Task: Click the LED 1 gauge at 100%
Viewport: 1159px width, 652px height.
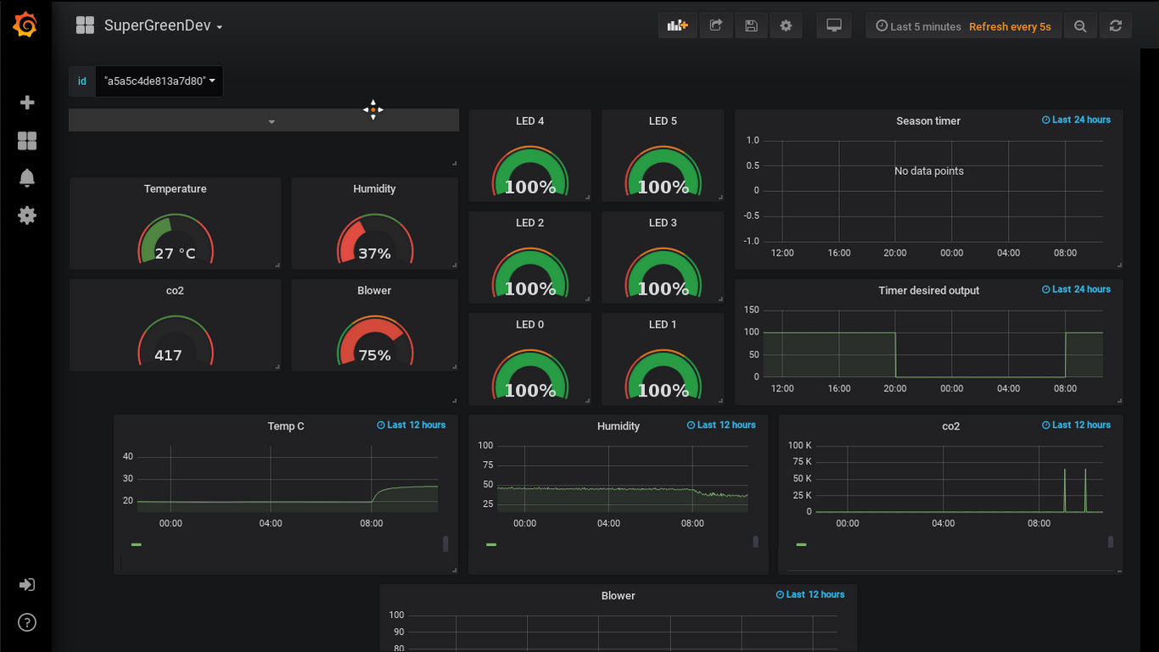Action: point(663,374)
